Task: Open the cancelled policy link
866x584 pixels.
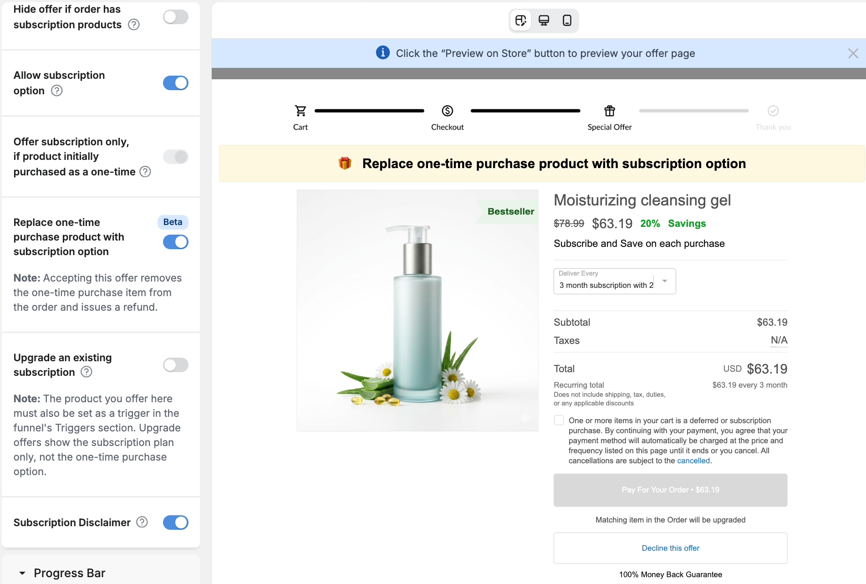Action: [x=693, y=461]
